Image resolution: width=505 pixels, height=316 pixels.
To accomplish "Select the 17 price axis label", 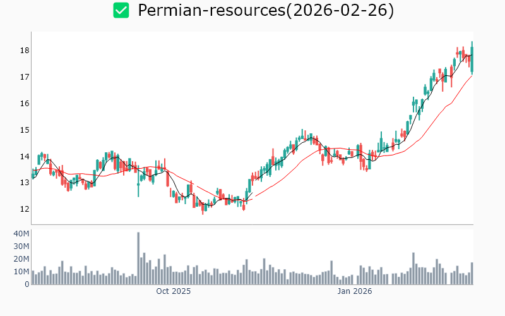I will (x=23, y=77).
